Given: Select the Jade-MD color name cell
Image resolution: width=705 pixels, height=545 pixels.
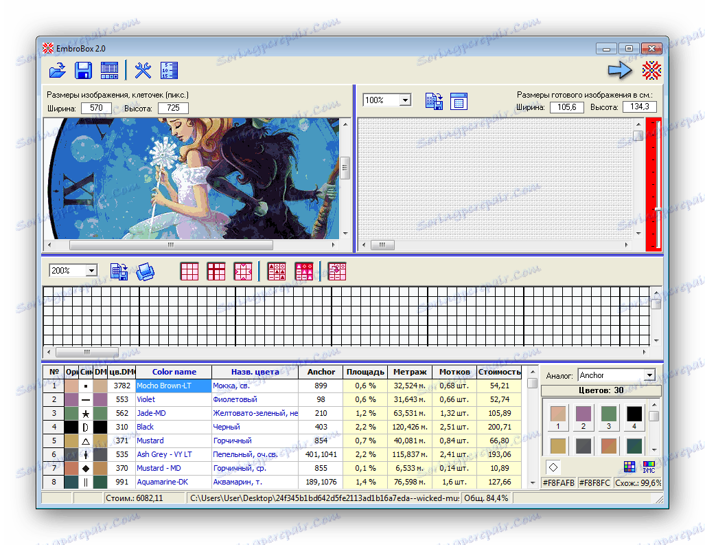Looking at the screenshot, I should (174, 413).
